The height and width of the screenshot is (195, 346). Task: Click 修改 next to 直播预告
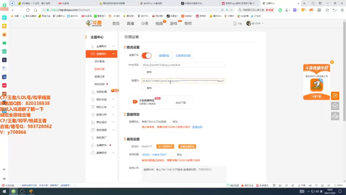click(x=175, y=122)
